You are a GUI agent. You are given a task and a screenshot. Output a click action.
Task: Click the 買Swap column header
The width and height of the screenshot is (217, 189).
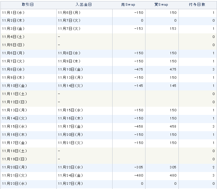tap(162, 5)
